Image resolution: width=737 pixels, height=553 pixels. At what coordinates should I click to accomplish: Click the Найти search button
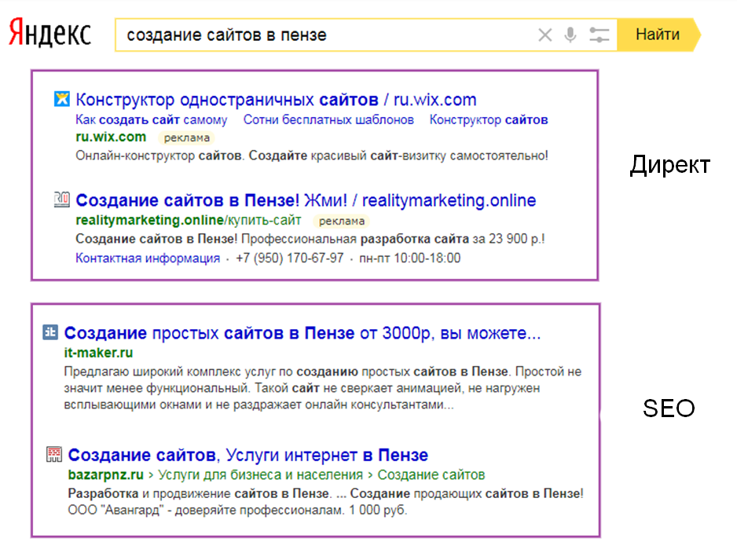pyautogui.click(x=658, y=35)
